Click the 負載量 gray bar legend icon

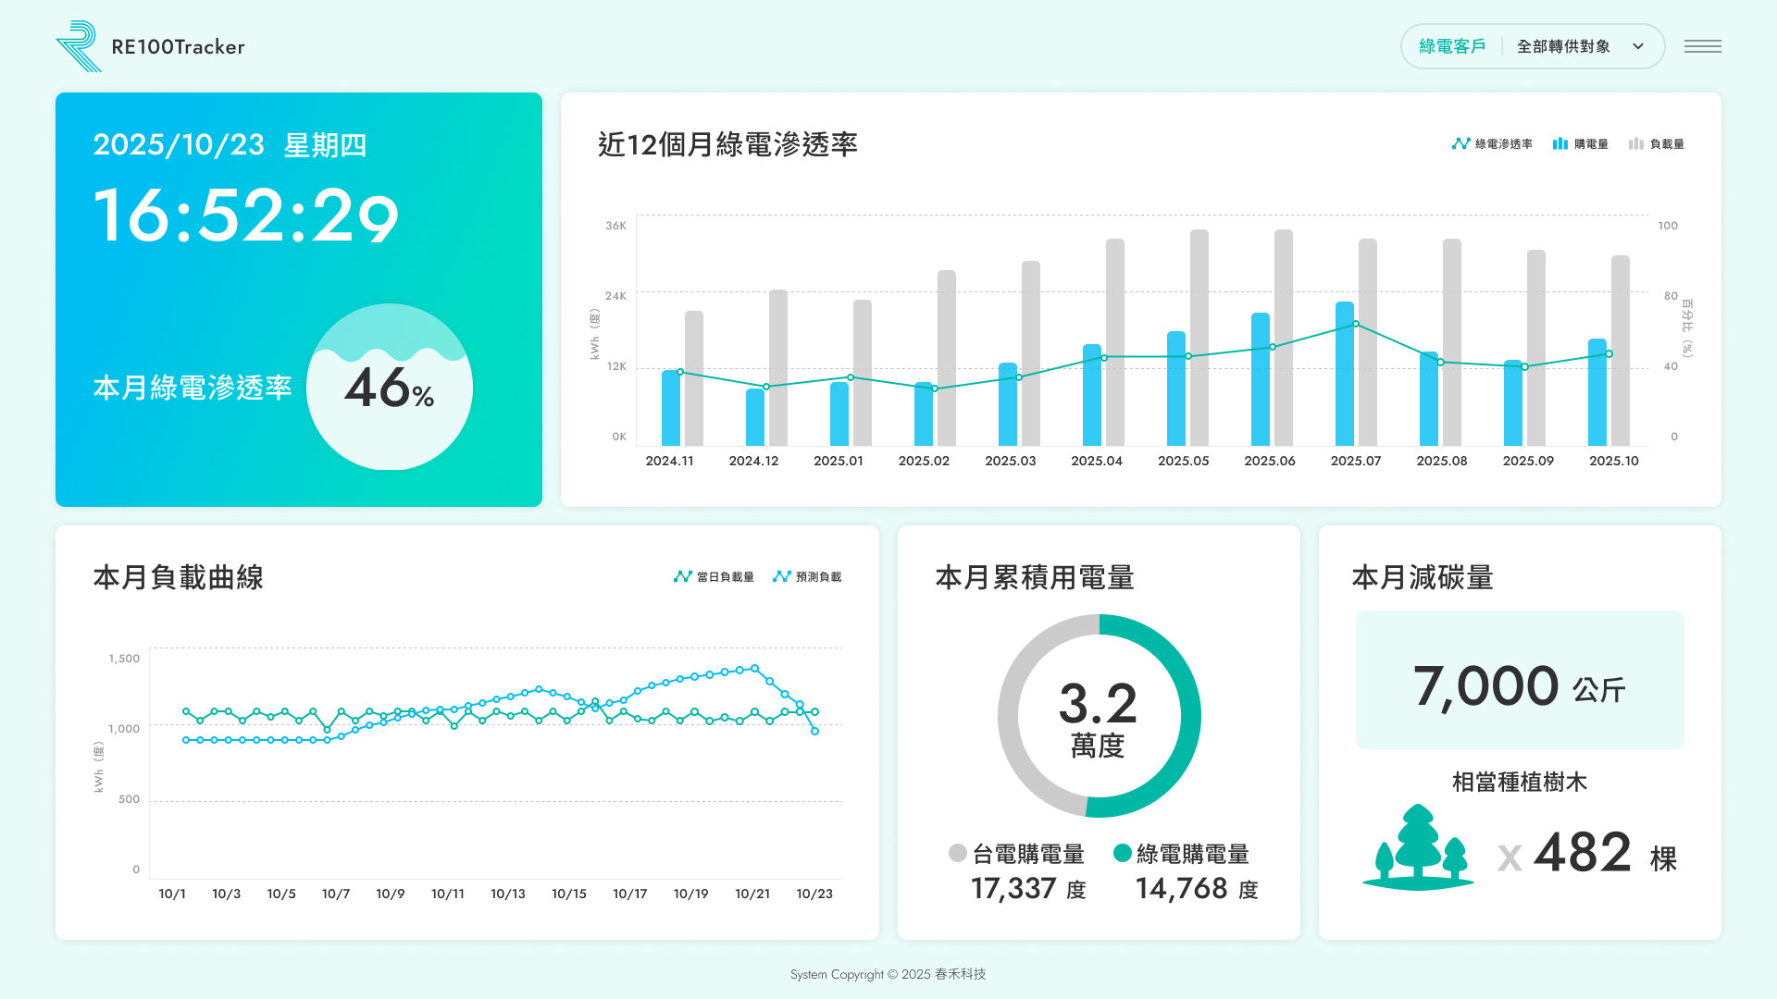coord(1636,143)
